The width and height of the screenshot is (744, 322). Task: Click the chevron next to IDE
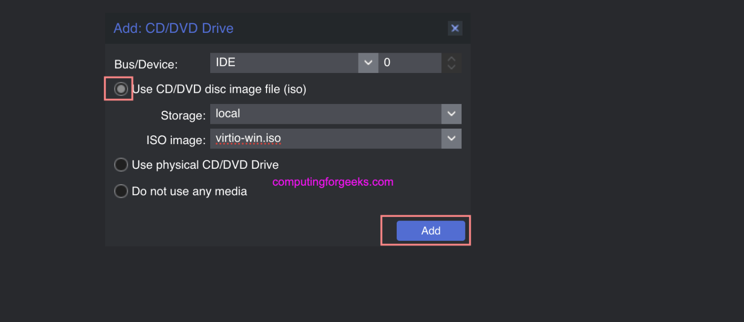[368, 62]
